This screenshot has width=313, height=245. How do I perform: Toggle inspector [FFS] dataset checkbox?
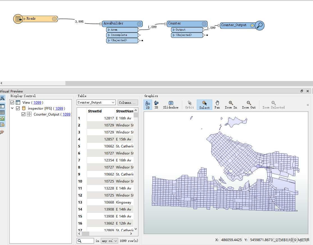coord(18,108)
